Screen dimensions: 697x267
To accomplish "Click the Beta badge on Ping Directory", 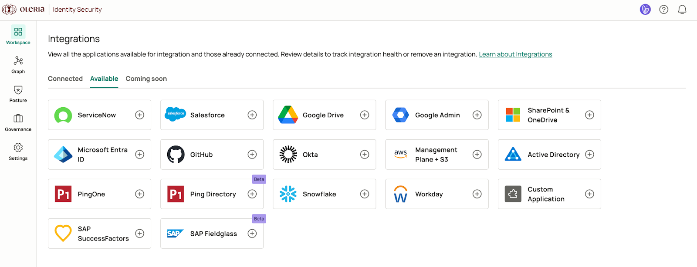I will [x=259, y=179].
